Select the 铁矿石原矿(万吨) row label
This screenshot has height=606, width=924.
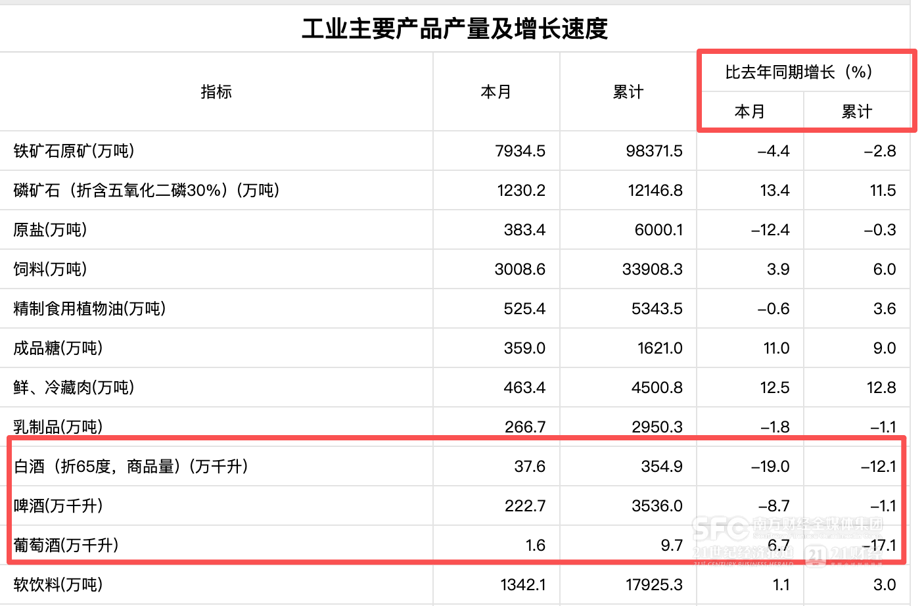[74, 151]
